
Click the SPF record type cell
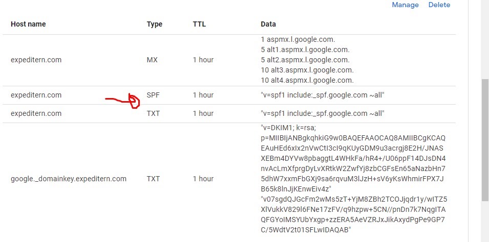153,95
